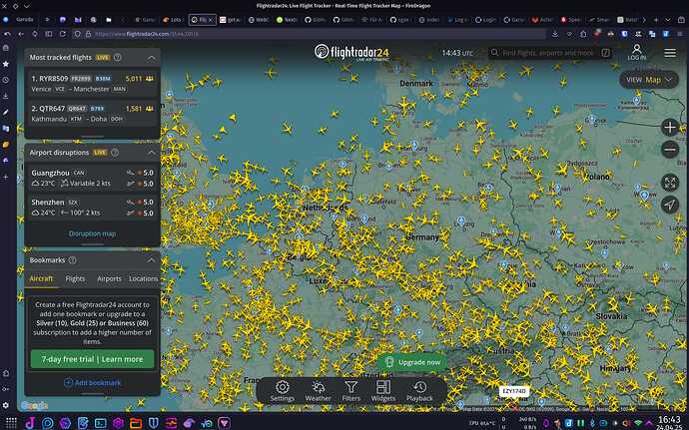The image size is (689, 430).
Task: Select flight QTR647 Kathmandu to Doha
Action: 92,114
